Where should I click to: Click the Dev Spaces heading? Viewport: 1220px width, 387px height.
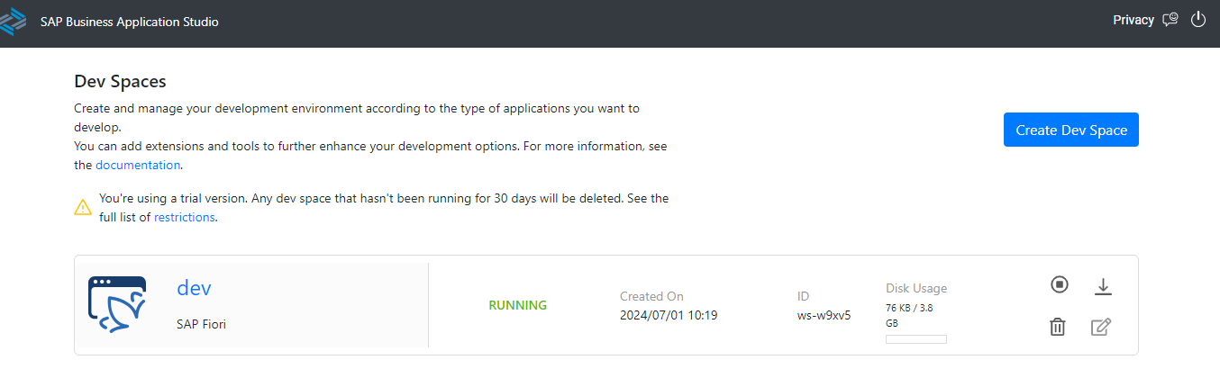(x=120, y=81)
